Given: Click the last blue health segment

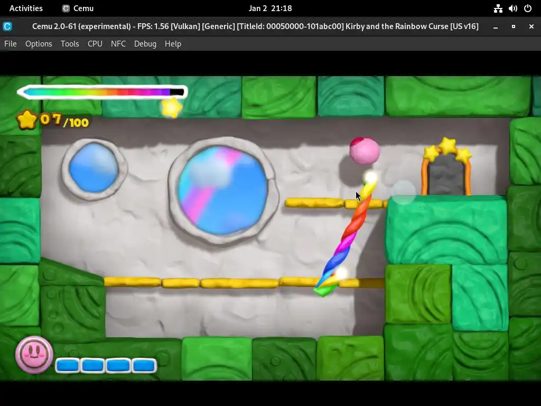Looking at the screenshot, I should click(144, 366).
